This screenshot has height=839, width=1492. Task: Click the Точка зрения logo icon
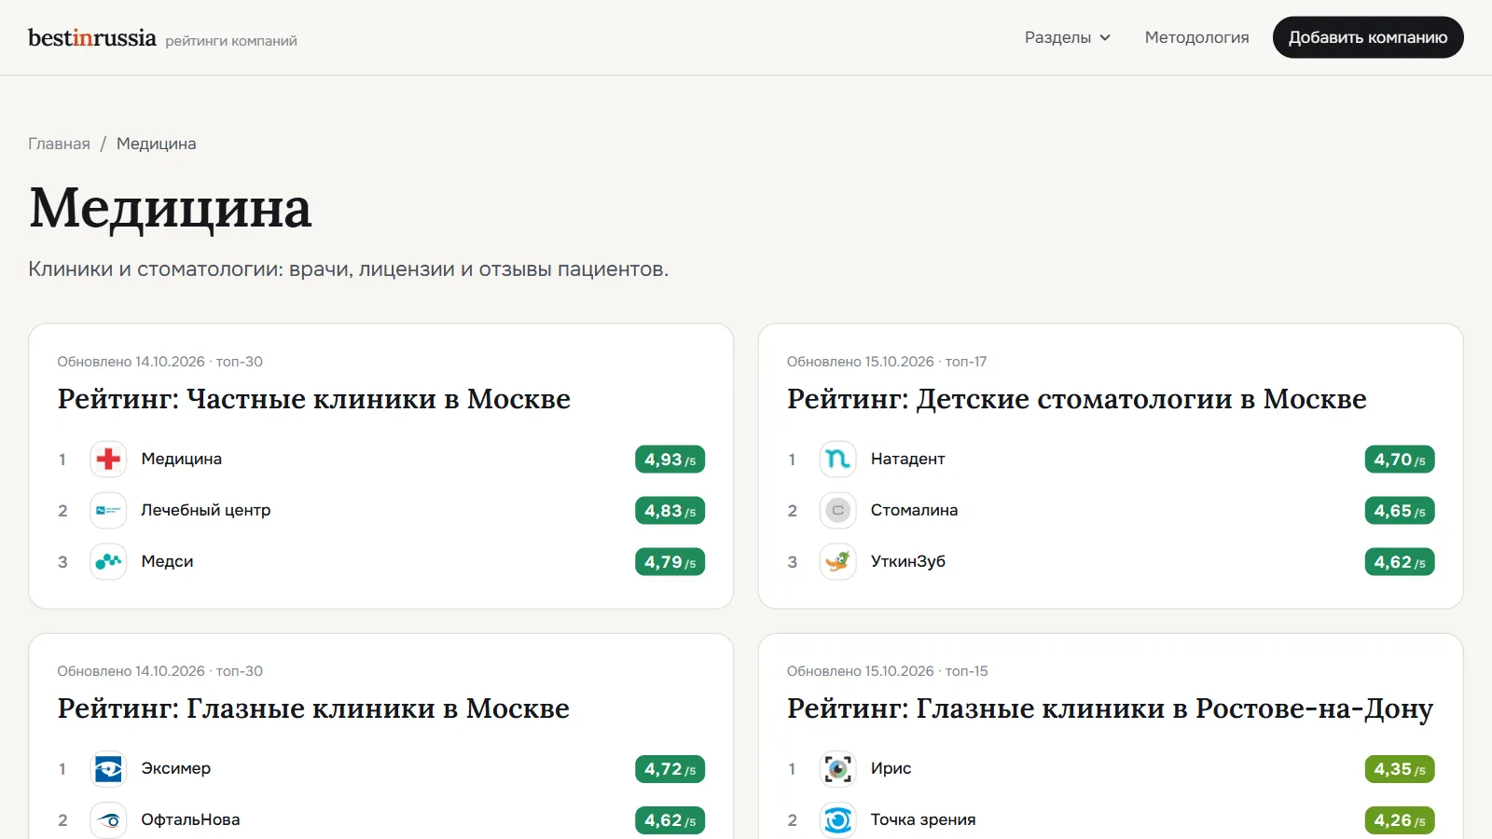837,819
